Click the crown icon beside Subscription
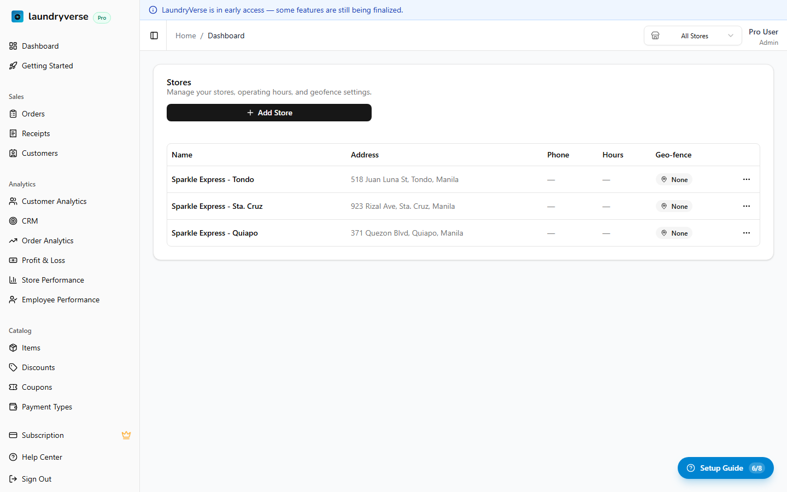This screenshot has height=492, width=787. coord(126,435)
